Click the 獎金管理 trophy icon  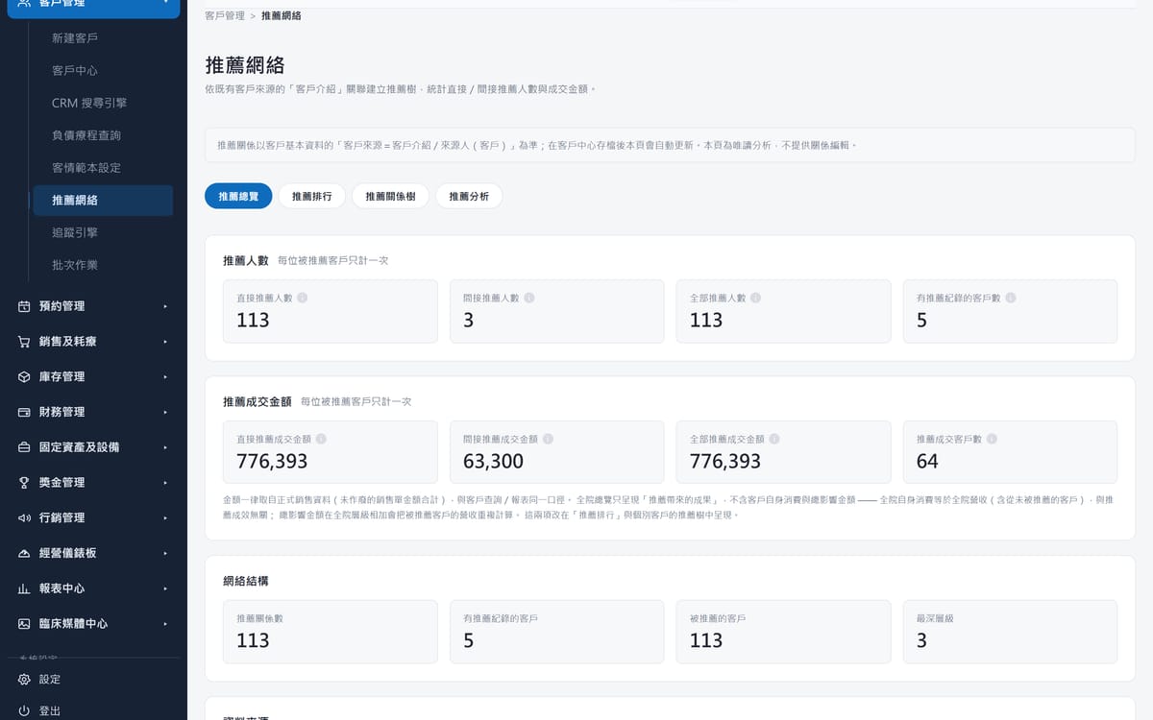[x=24, y=482]
